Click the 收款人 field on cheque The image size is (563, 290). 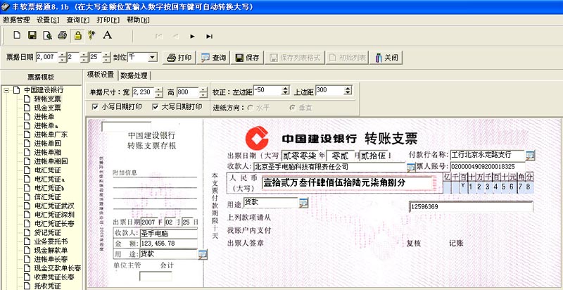pos(329,167)
